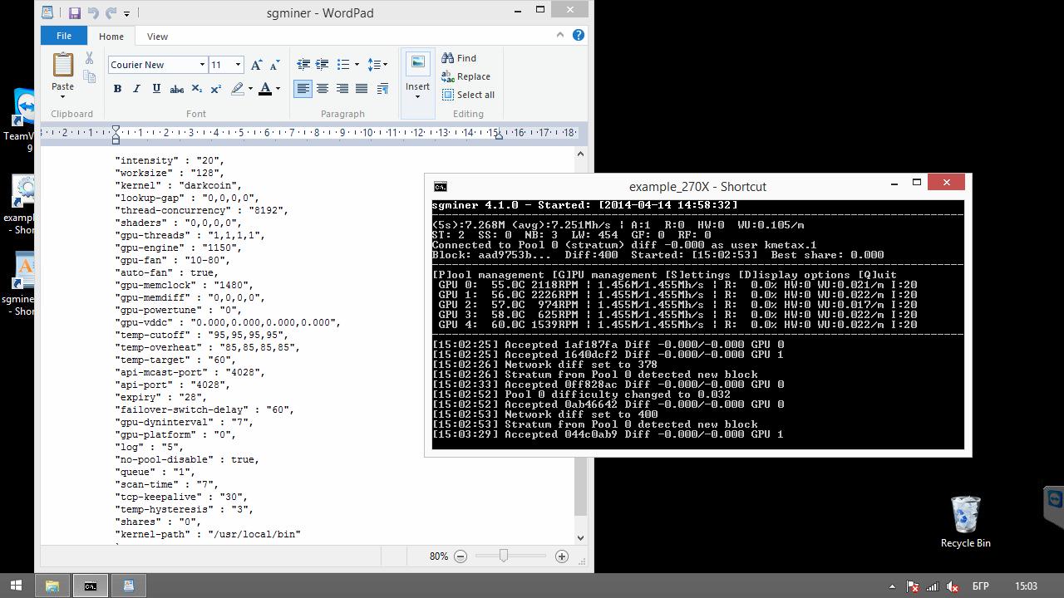Click the Shrink font icon
This screenshot has height=598, width=1064.
tap(275, 65)
